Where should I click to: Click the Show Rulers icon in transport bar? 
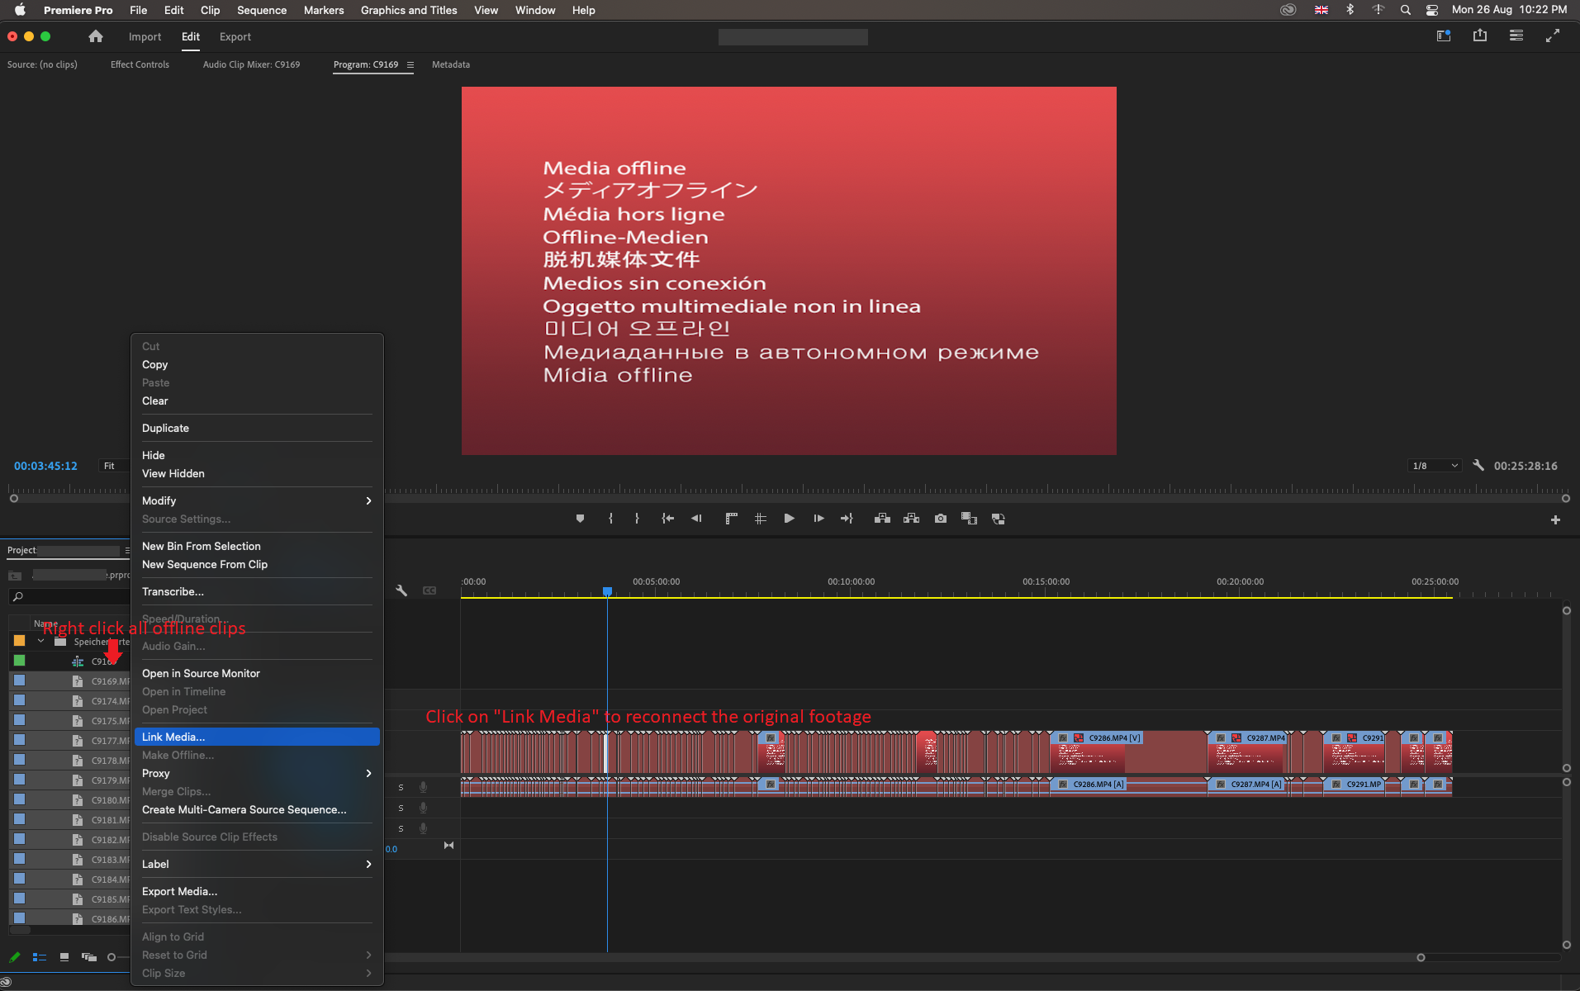click(731, 519)
